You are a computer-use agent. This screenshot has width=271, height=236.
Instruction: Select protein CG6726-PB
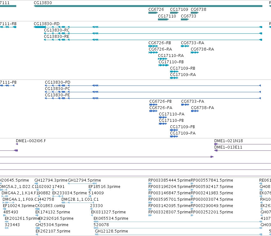point(153,105)
